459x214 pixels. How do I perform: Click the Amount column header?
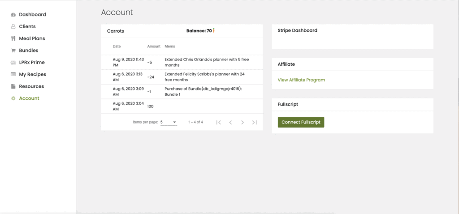tap(154, 47)
